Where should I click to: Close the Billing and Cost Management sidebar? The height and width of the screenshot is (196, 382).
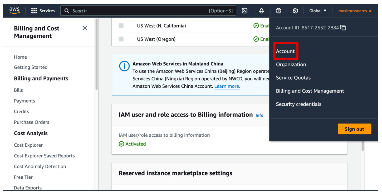(x=85, y=28)
